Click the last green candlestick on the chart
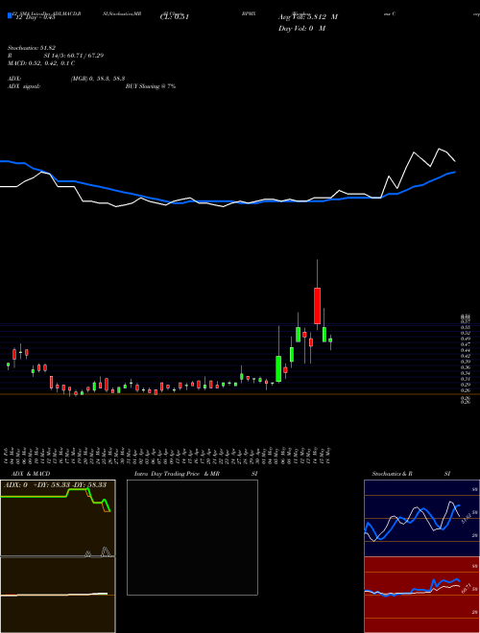 pyautogui.click(x=330, y=340)
